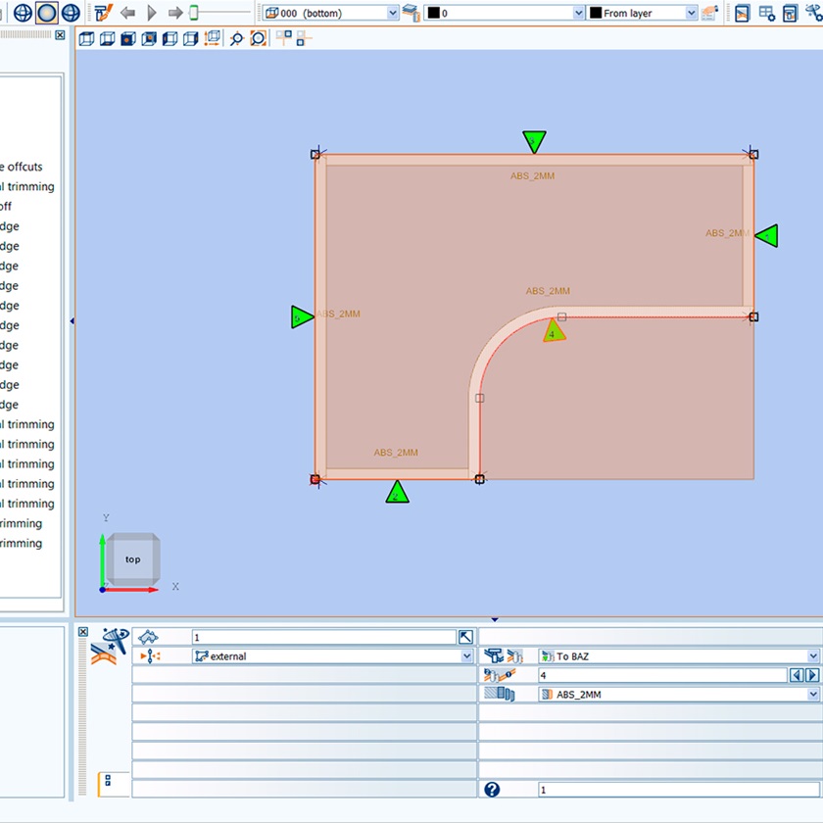
Task: Click the orange snap points icon after zoom tools
Action: pyautogui.click(x=284, y=37)
